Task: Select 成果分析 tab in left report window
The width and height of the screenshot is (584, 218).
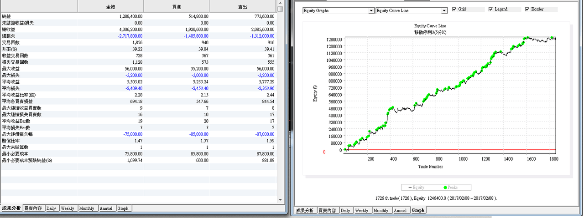Action: 11,208
